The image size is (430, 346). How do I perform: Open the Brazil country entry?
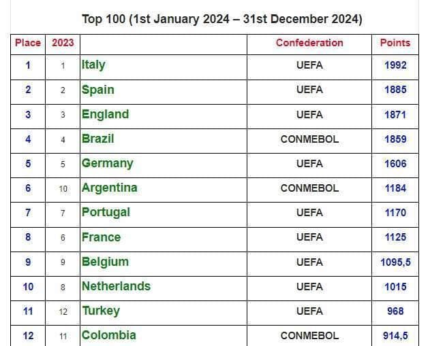[98, 139]
